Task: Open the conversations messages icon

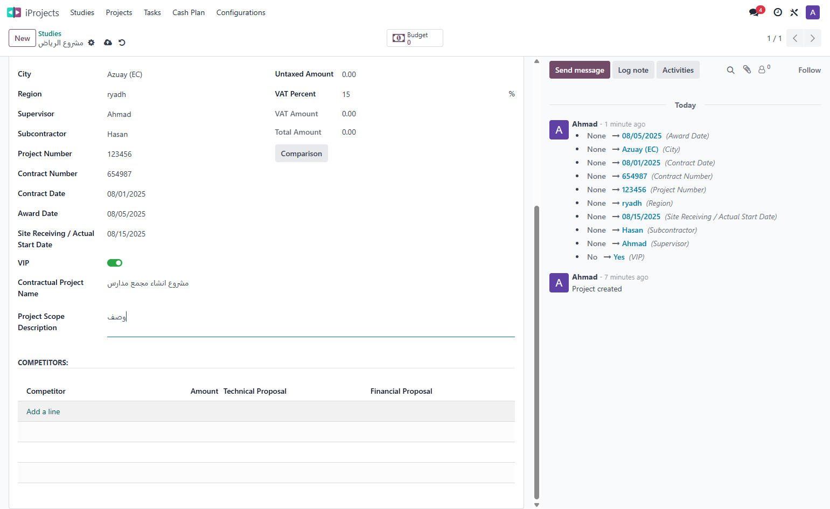Action: click(x=754, y=12)
